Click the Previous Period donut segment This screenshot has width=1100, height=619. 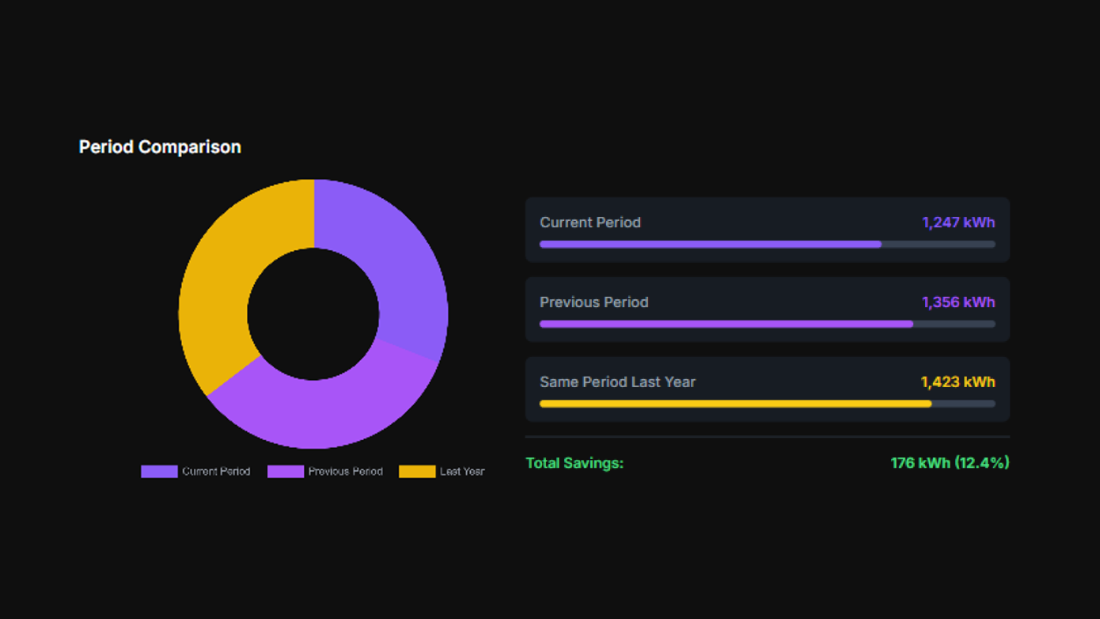[x=324, y=412]
